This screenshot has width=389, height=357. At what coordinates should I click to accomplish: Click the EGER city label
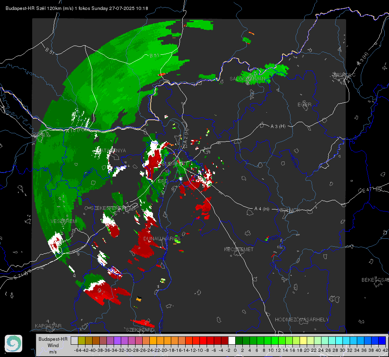(304, 105)
